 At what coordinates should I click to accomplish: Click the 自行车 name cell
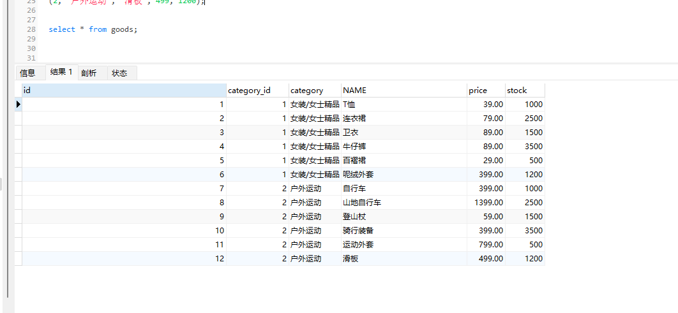(404, 188)
